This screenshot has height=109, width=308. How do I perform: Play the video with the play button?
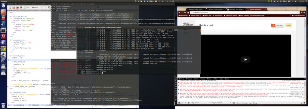coord(245,59)
